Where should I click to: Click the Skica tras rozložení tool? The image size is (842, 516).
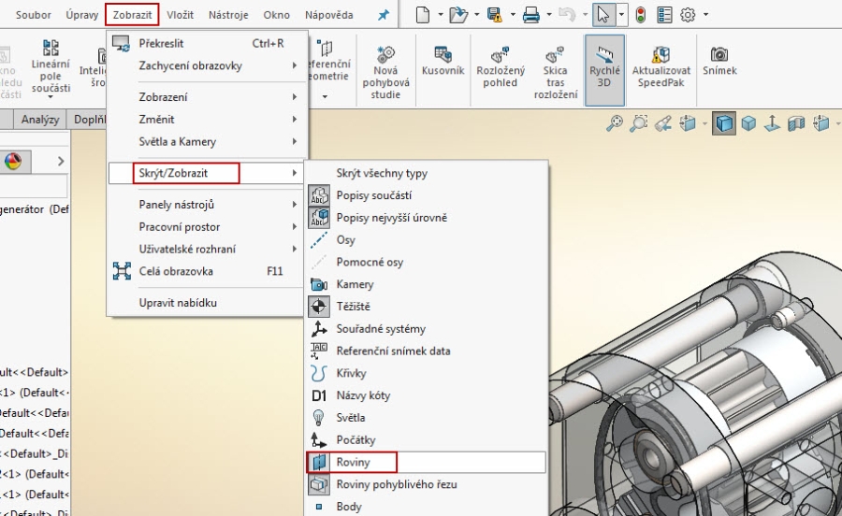click(x=555, y=69)
